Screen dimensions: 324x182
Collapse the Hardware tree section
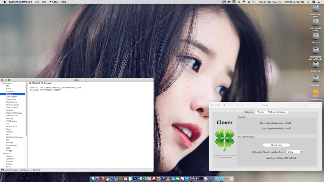2,83
